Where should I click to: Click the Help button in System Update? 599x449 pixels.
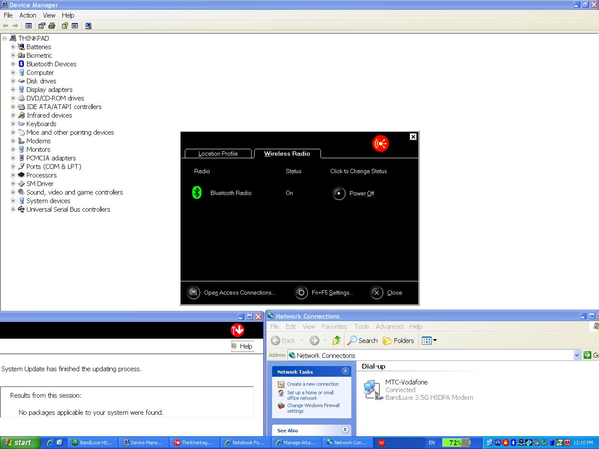pos(243,346)
